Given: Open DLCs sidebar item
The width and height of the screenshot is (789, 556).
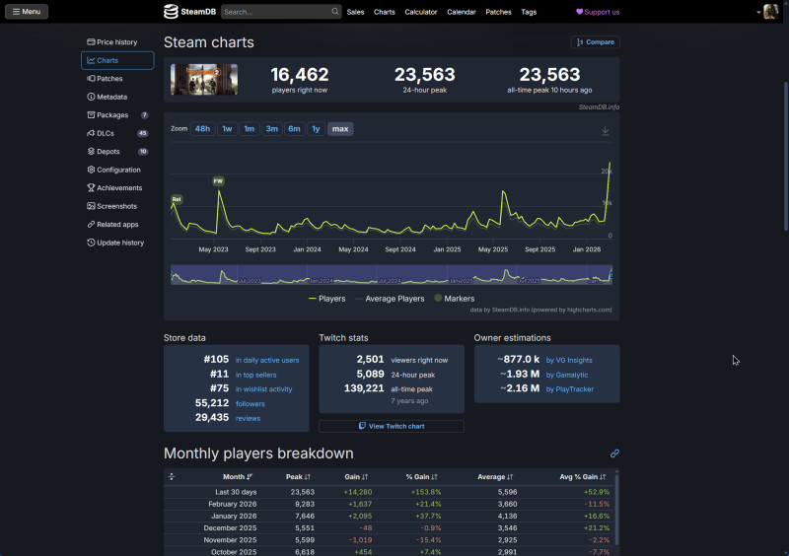Looking at the screenshot, I should (117, 133).
